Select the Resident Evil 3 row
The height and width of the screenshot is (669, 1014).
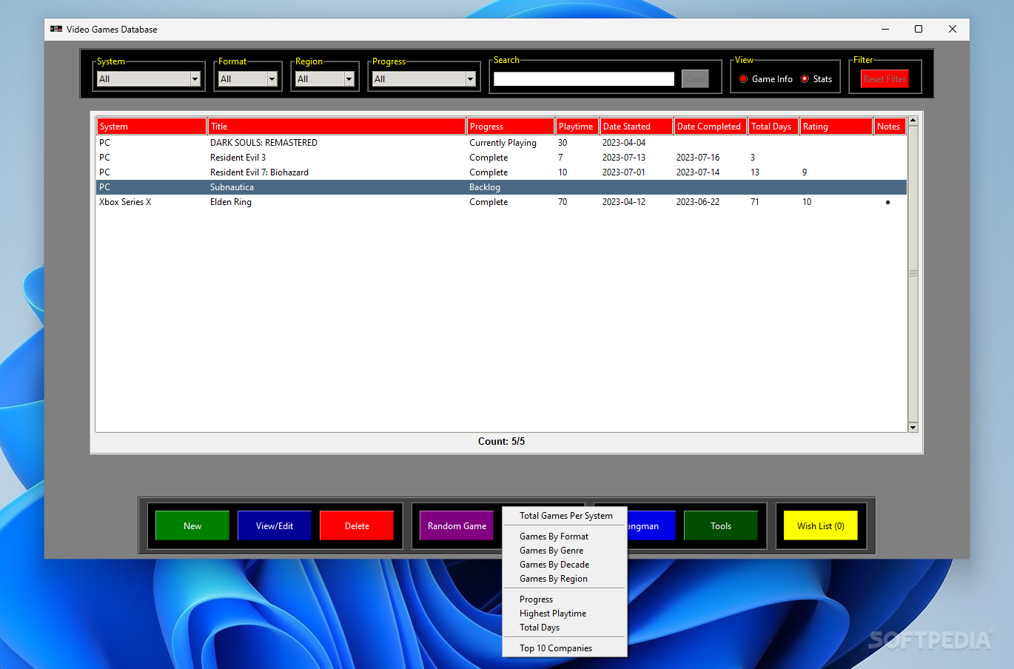pos(501,158)
